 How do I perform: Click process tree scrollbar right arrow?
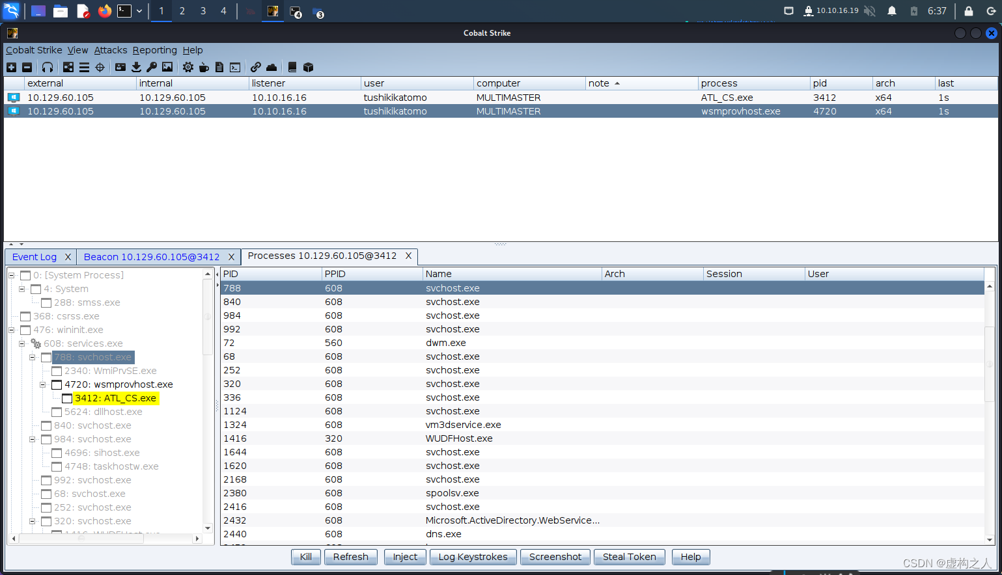(197, 539)
